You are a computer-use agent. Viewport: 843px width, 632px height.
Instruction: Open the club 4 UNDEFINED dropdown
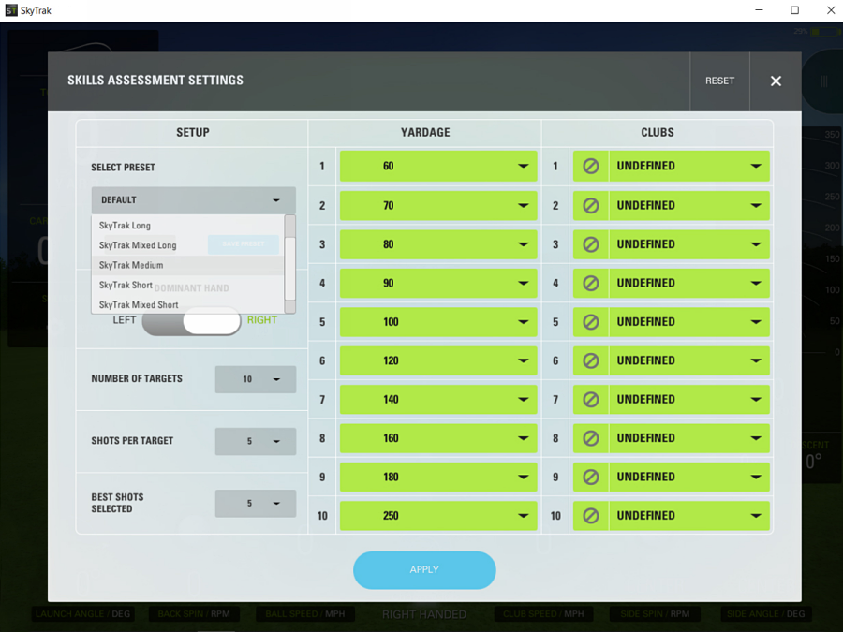(x=689, y=283)
